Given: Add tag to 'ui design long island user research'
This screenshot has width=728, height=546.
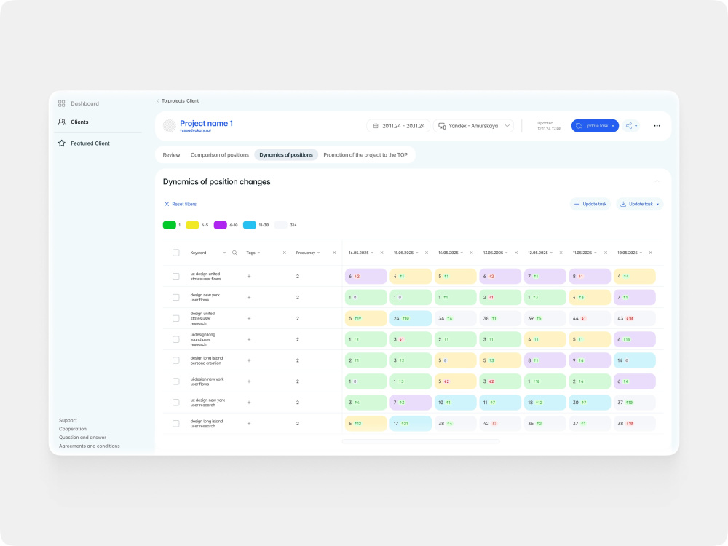Looking at the screenshot, I should 249,339.
